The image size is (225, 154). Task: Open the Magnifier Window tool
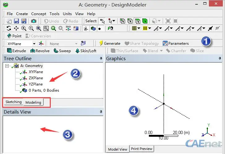(46, 28)
